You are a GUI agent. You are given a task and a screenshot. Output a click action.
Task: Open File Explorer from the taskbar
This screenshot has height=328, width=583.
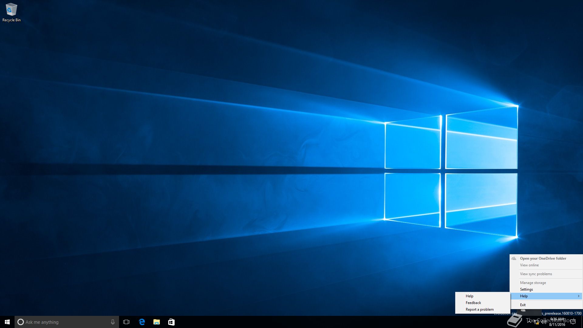point(157,322)
